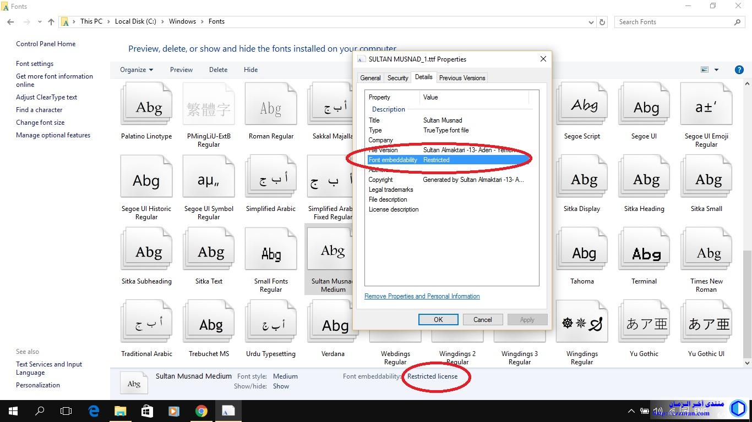This screenshot has height=422, width=752.
Task: Open the view options dropdown arrow
Action: (716, 70)
